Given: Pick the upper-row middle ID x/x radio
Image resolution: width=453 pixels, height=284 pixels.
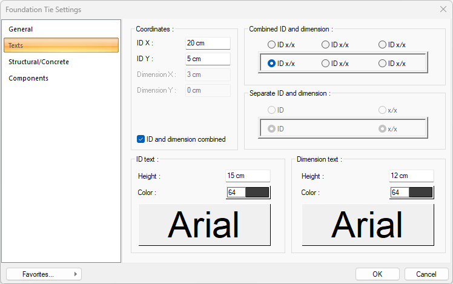Looking at the screenshot, I should [x=325, y=44].
